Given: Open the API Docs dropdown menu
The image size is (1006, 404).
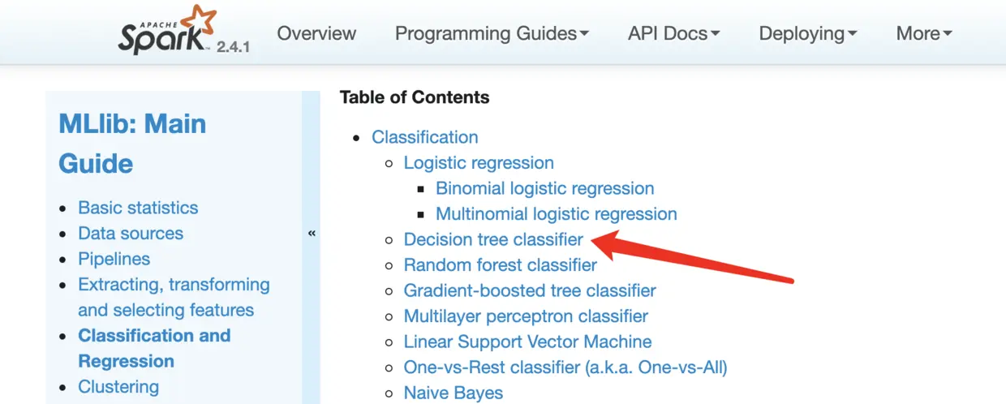Looking at the screenshot, I should tap(673, 33).
